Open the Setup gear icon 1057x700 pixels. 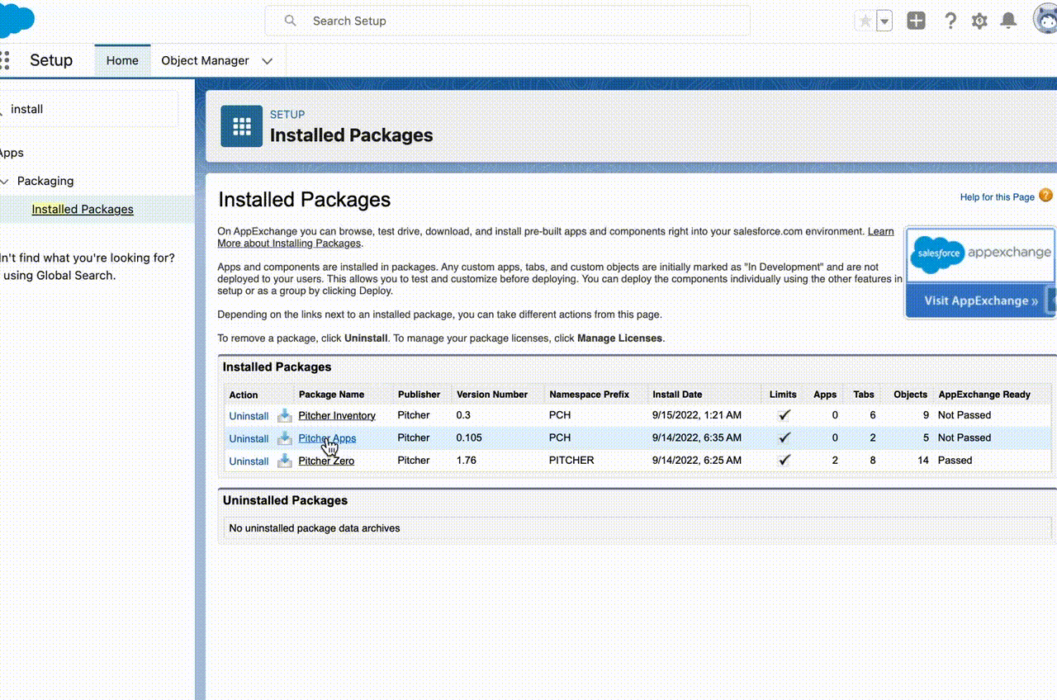click(979, 21)
